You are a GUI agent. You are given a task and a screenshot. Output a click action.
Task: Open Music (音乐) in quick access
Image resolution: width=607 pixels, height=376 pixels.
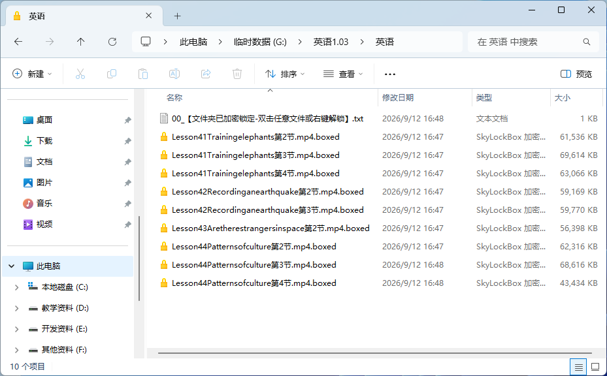coord(44,204)
